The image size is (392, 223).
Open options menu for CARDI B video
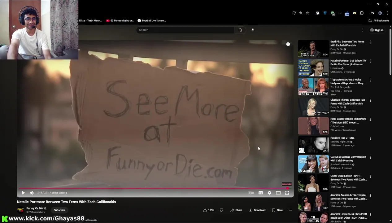[370, 157]
